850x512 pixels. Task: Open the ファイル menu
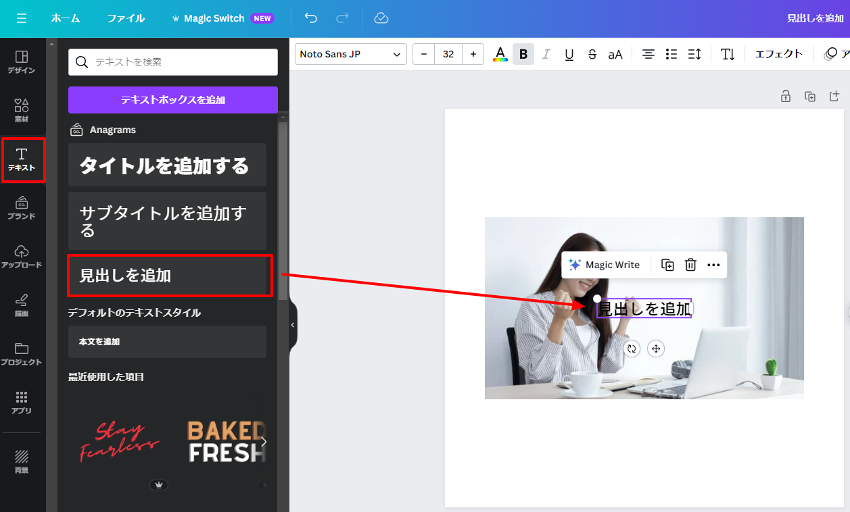coord(126,18)
